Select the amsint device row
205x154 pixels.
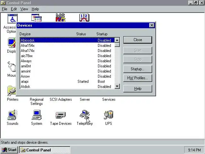pos(67,71)
